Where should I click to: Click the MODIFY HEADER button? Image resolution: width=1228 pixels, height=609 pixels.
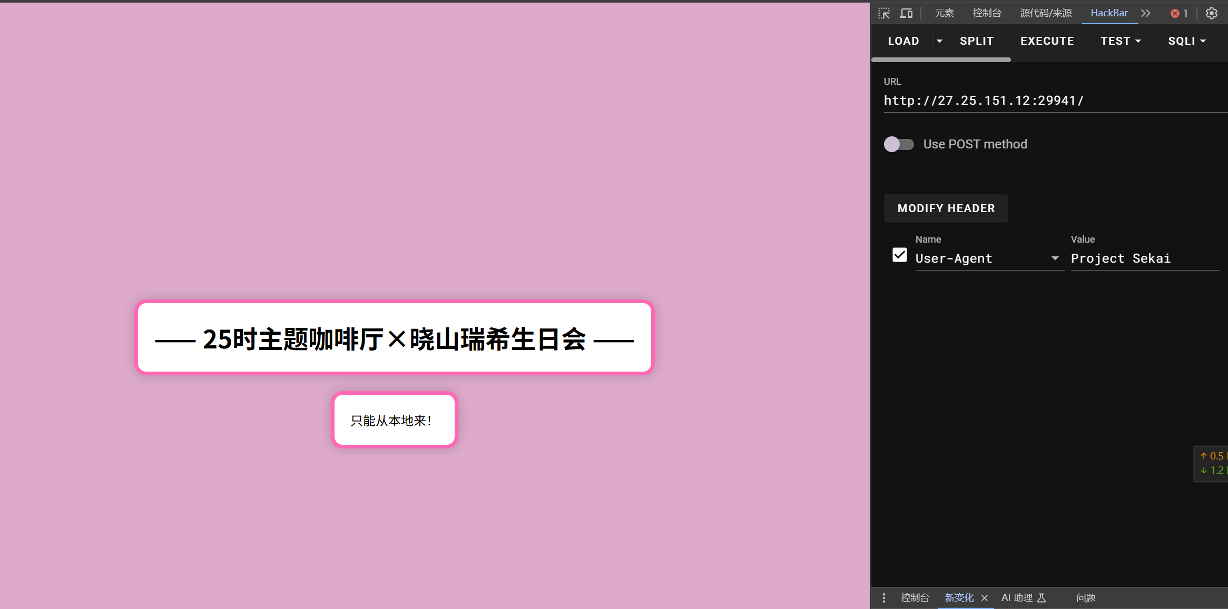point(946,208)
